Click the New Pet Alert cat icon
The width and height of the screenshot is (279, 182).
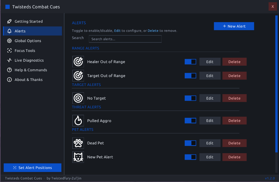pyautogui.click(x=78, y=157)
